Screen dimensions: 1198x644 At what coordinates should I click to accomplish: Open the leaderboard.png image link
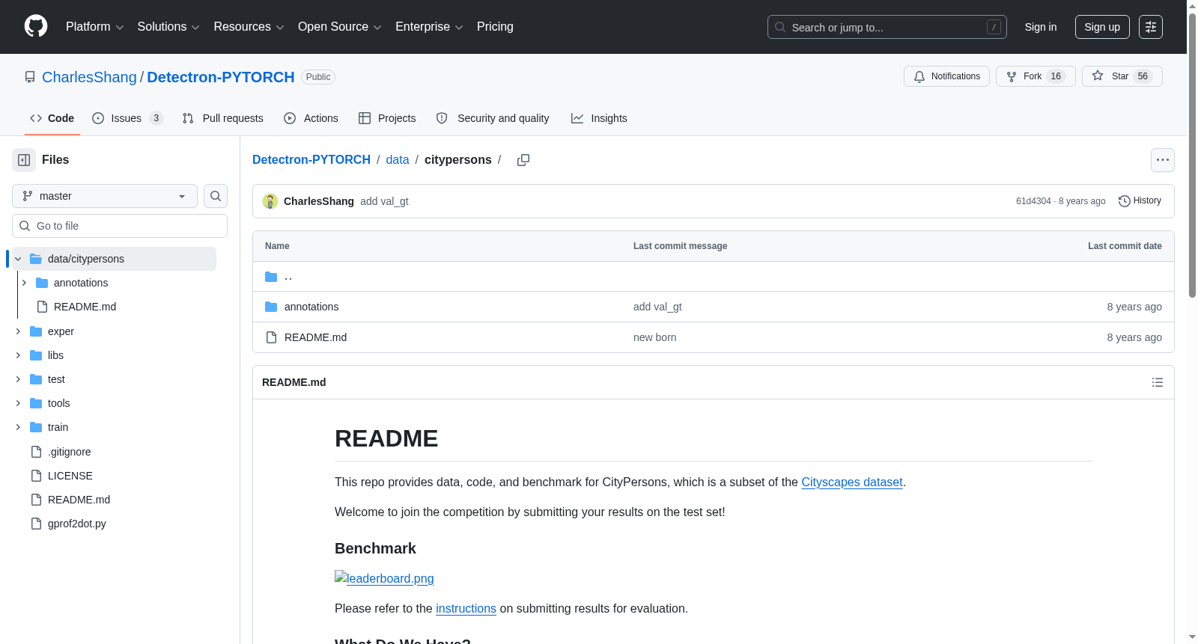pos(384,578)
